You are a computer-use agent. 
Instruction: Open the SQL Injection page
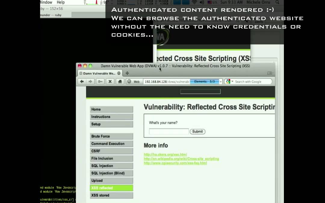coord(112,166)
